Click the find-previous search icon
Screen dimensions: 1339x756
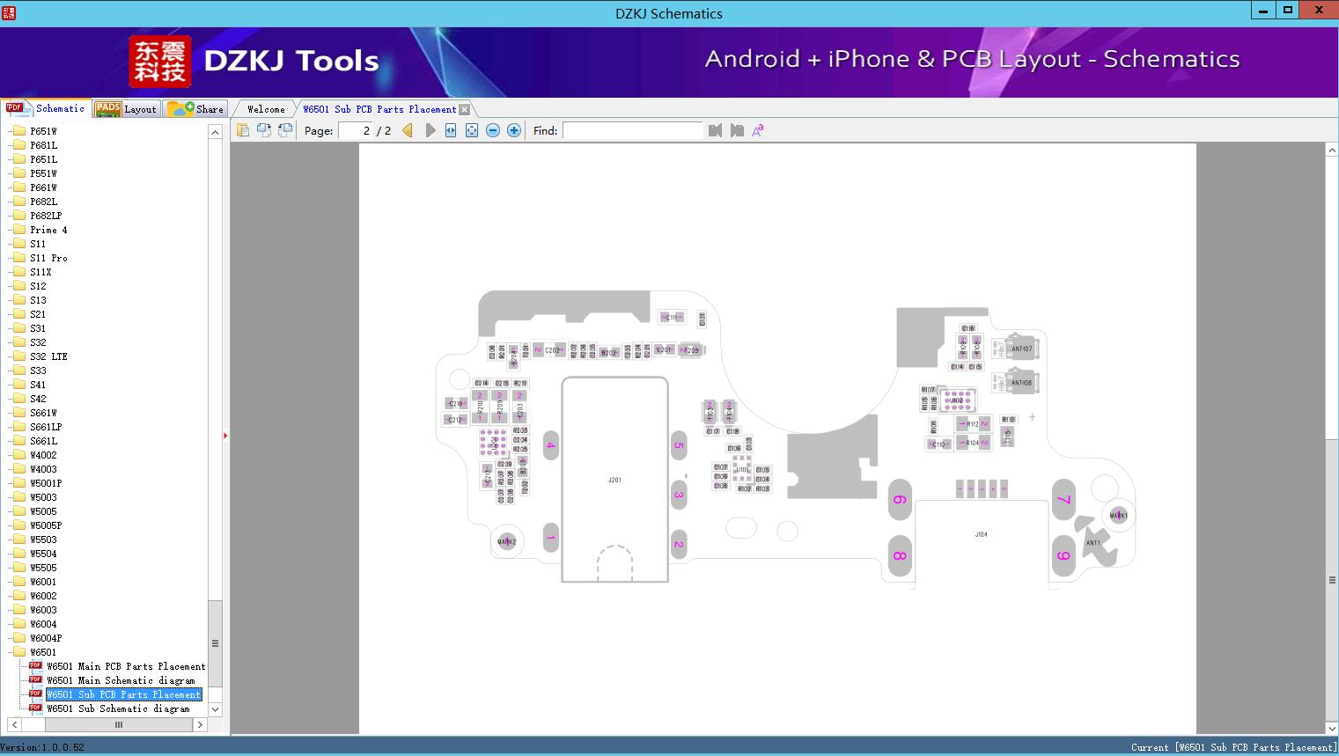click(715, 130)
